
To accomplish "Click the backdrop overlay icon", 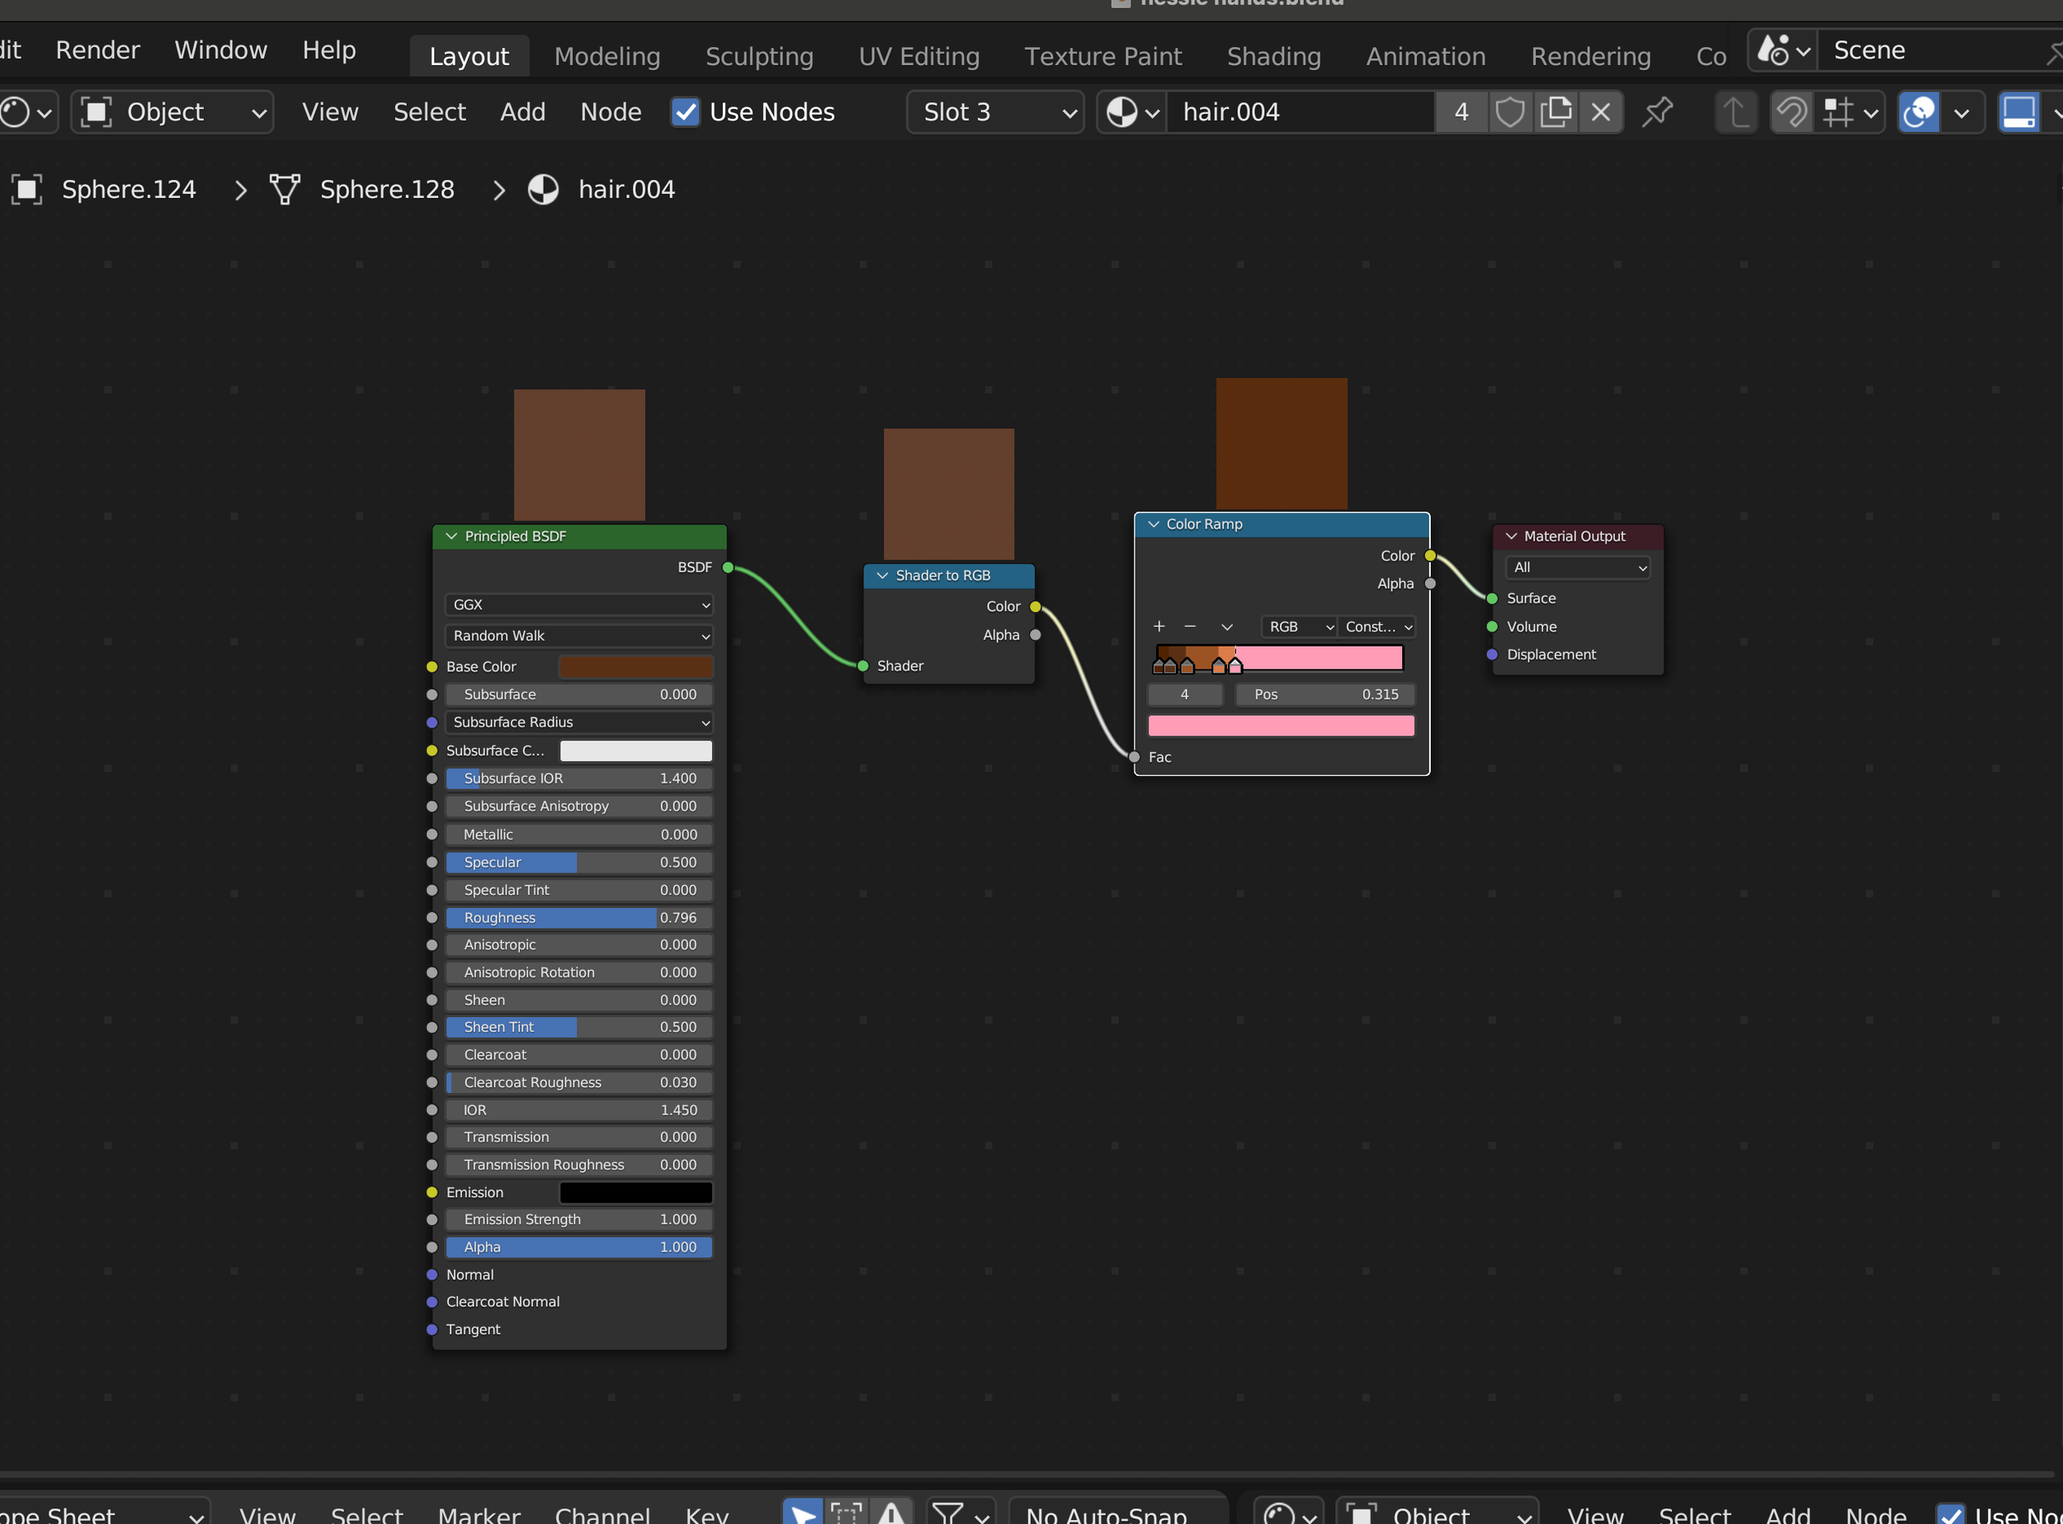I will 1919,112.
